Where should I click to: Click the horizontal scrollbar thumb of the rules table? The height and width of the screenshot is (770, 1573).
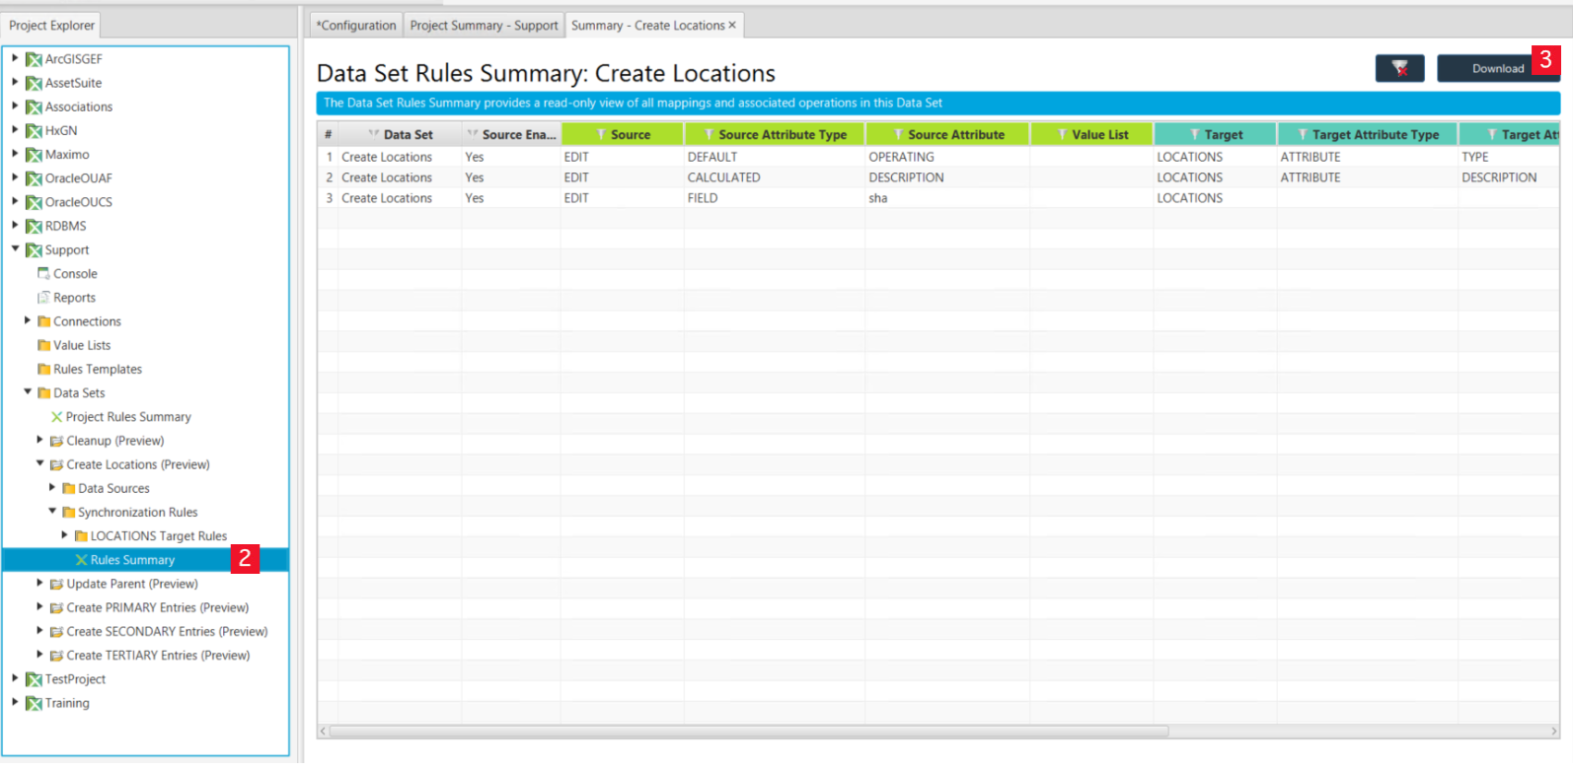coord(749,732)
